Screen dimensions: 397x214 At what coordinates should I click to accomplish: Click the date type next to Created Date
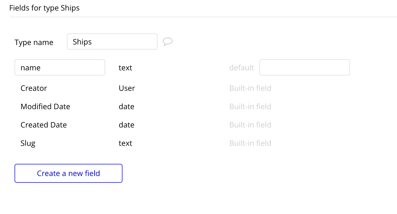[x=126, y=125]
